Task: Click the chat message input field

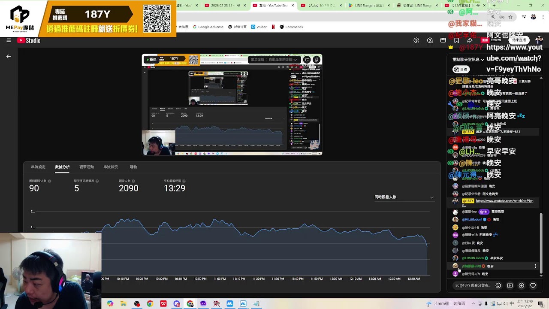Action: 473,285
